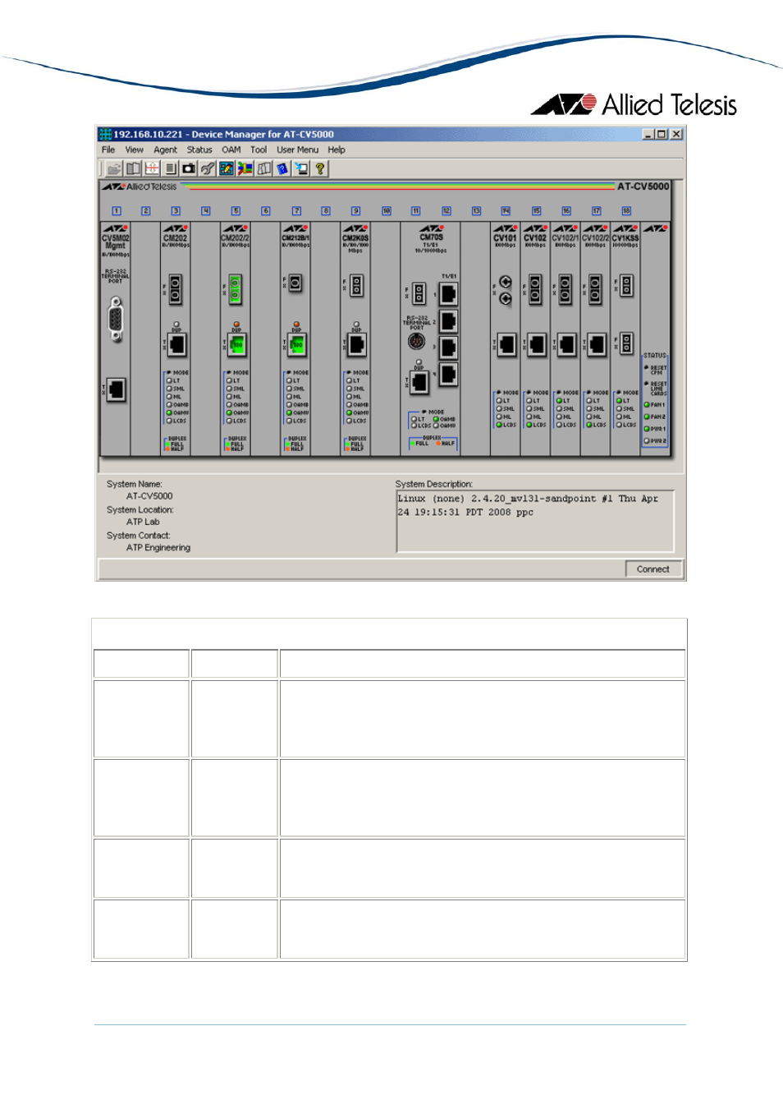783x1109 pixels.
Task: Open the Agent menu
Action: coord(165,150)
